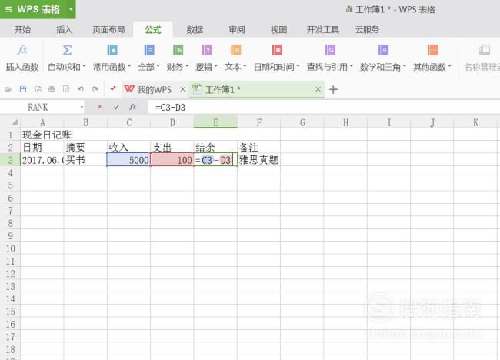Expand the 日期和时间 dropdown arrow
Screen dimensions: 500x360
click(x=298, y=66)
